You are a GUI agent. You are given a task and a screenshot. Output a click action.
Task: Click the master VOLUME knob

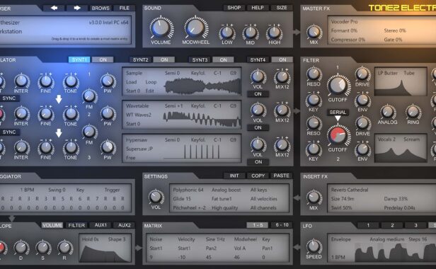coord(161,28)
